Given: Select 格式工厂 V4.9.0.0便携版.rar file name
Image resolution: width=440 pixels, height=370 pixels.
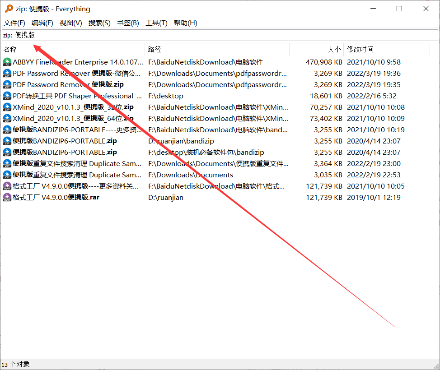Looking at the screenshot, I should 56,197.
